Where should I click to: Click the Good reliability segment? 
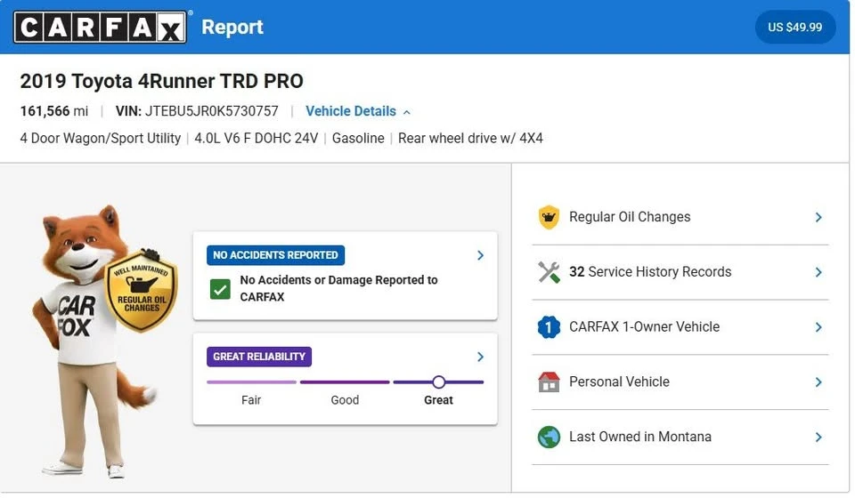(x=345, y=382)
